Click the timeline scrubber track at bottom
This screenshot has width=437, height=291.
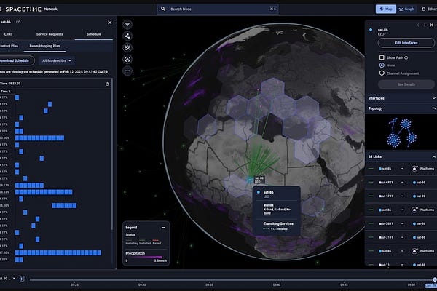pos(219,279)
